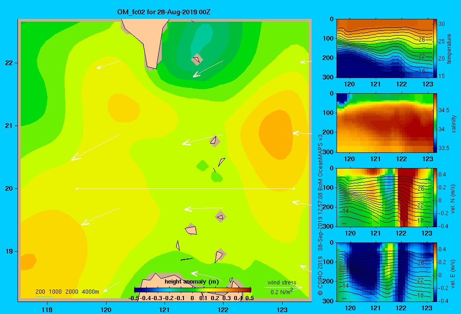The image size is (461, 314).
Task: Click latitude label "19" on main map
Action: pos(9,251)
